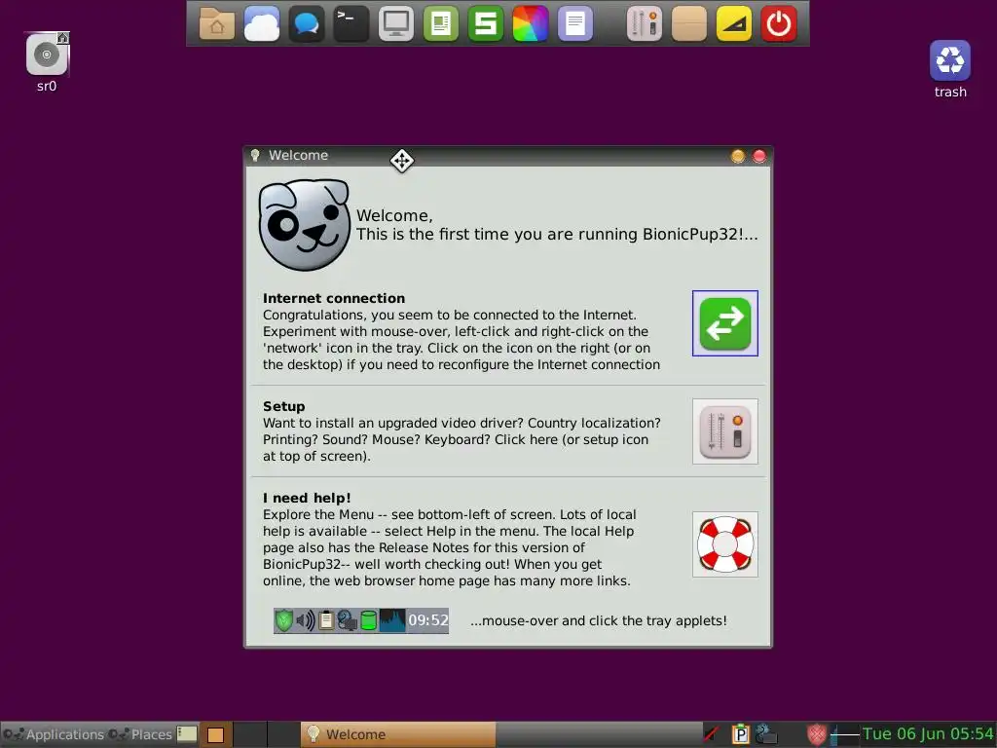Open the tan package box icon
This screenshot has height=748, width=997.
689,23
